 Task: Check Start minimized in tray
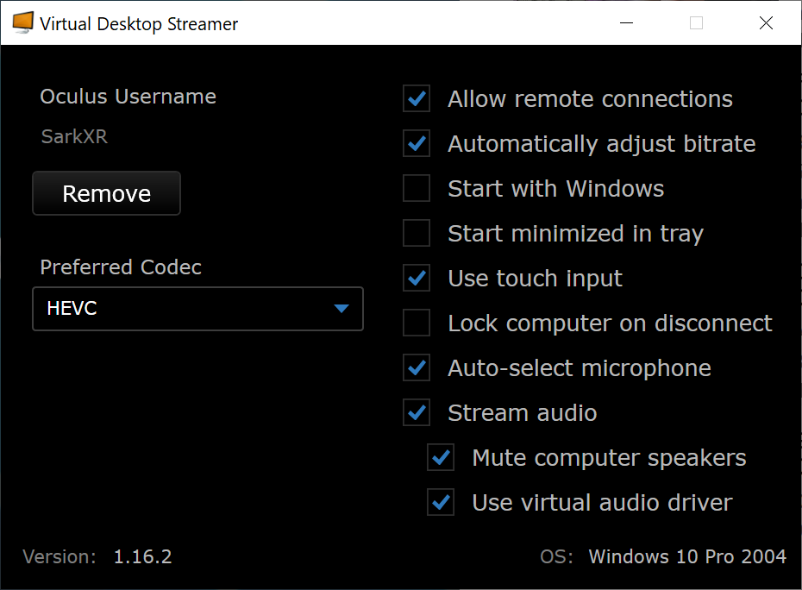coord(417,233)
